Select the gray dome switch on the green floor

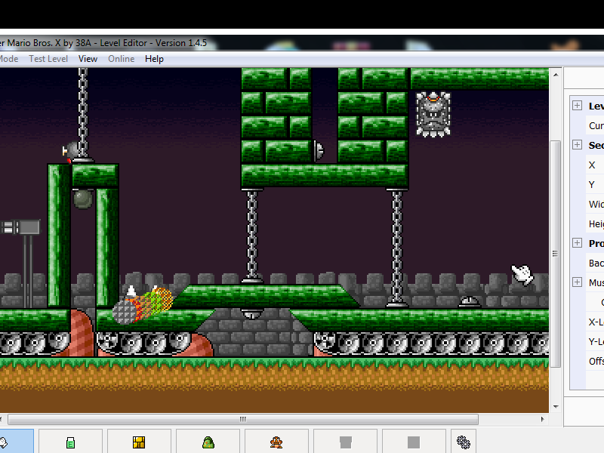470,301
